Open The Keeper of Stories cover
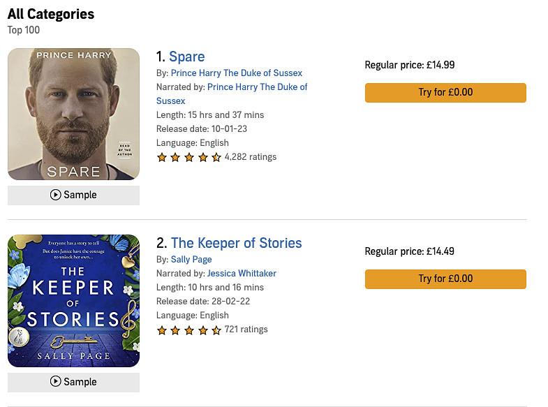 click(x=73, y=300)
